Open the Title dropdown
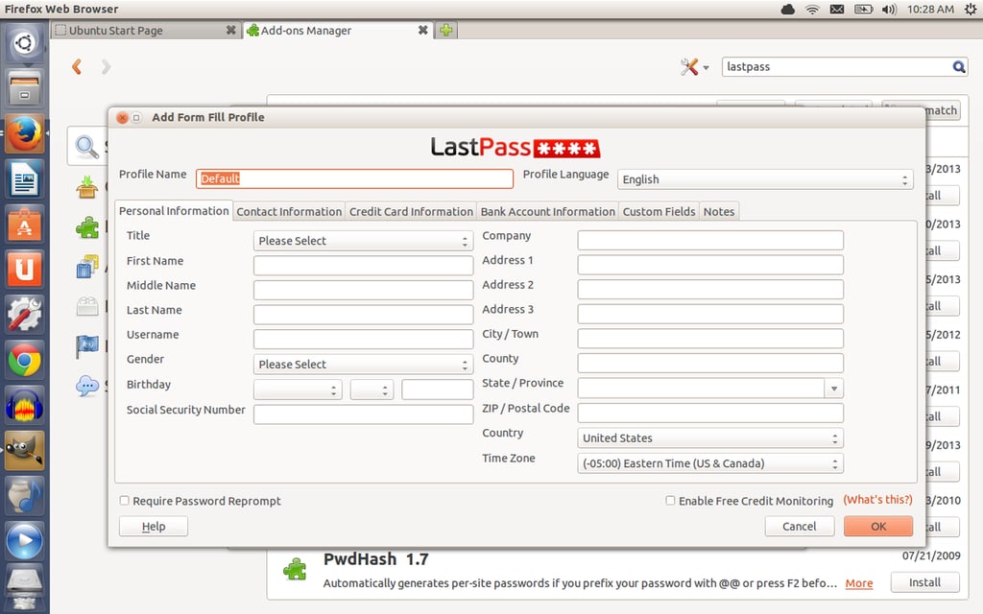Viewport: 983px width, 614px height. tap(363, 241)
